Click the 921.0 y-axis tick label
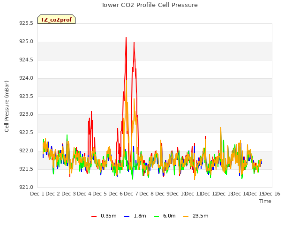 point(26,187)
